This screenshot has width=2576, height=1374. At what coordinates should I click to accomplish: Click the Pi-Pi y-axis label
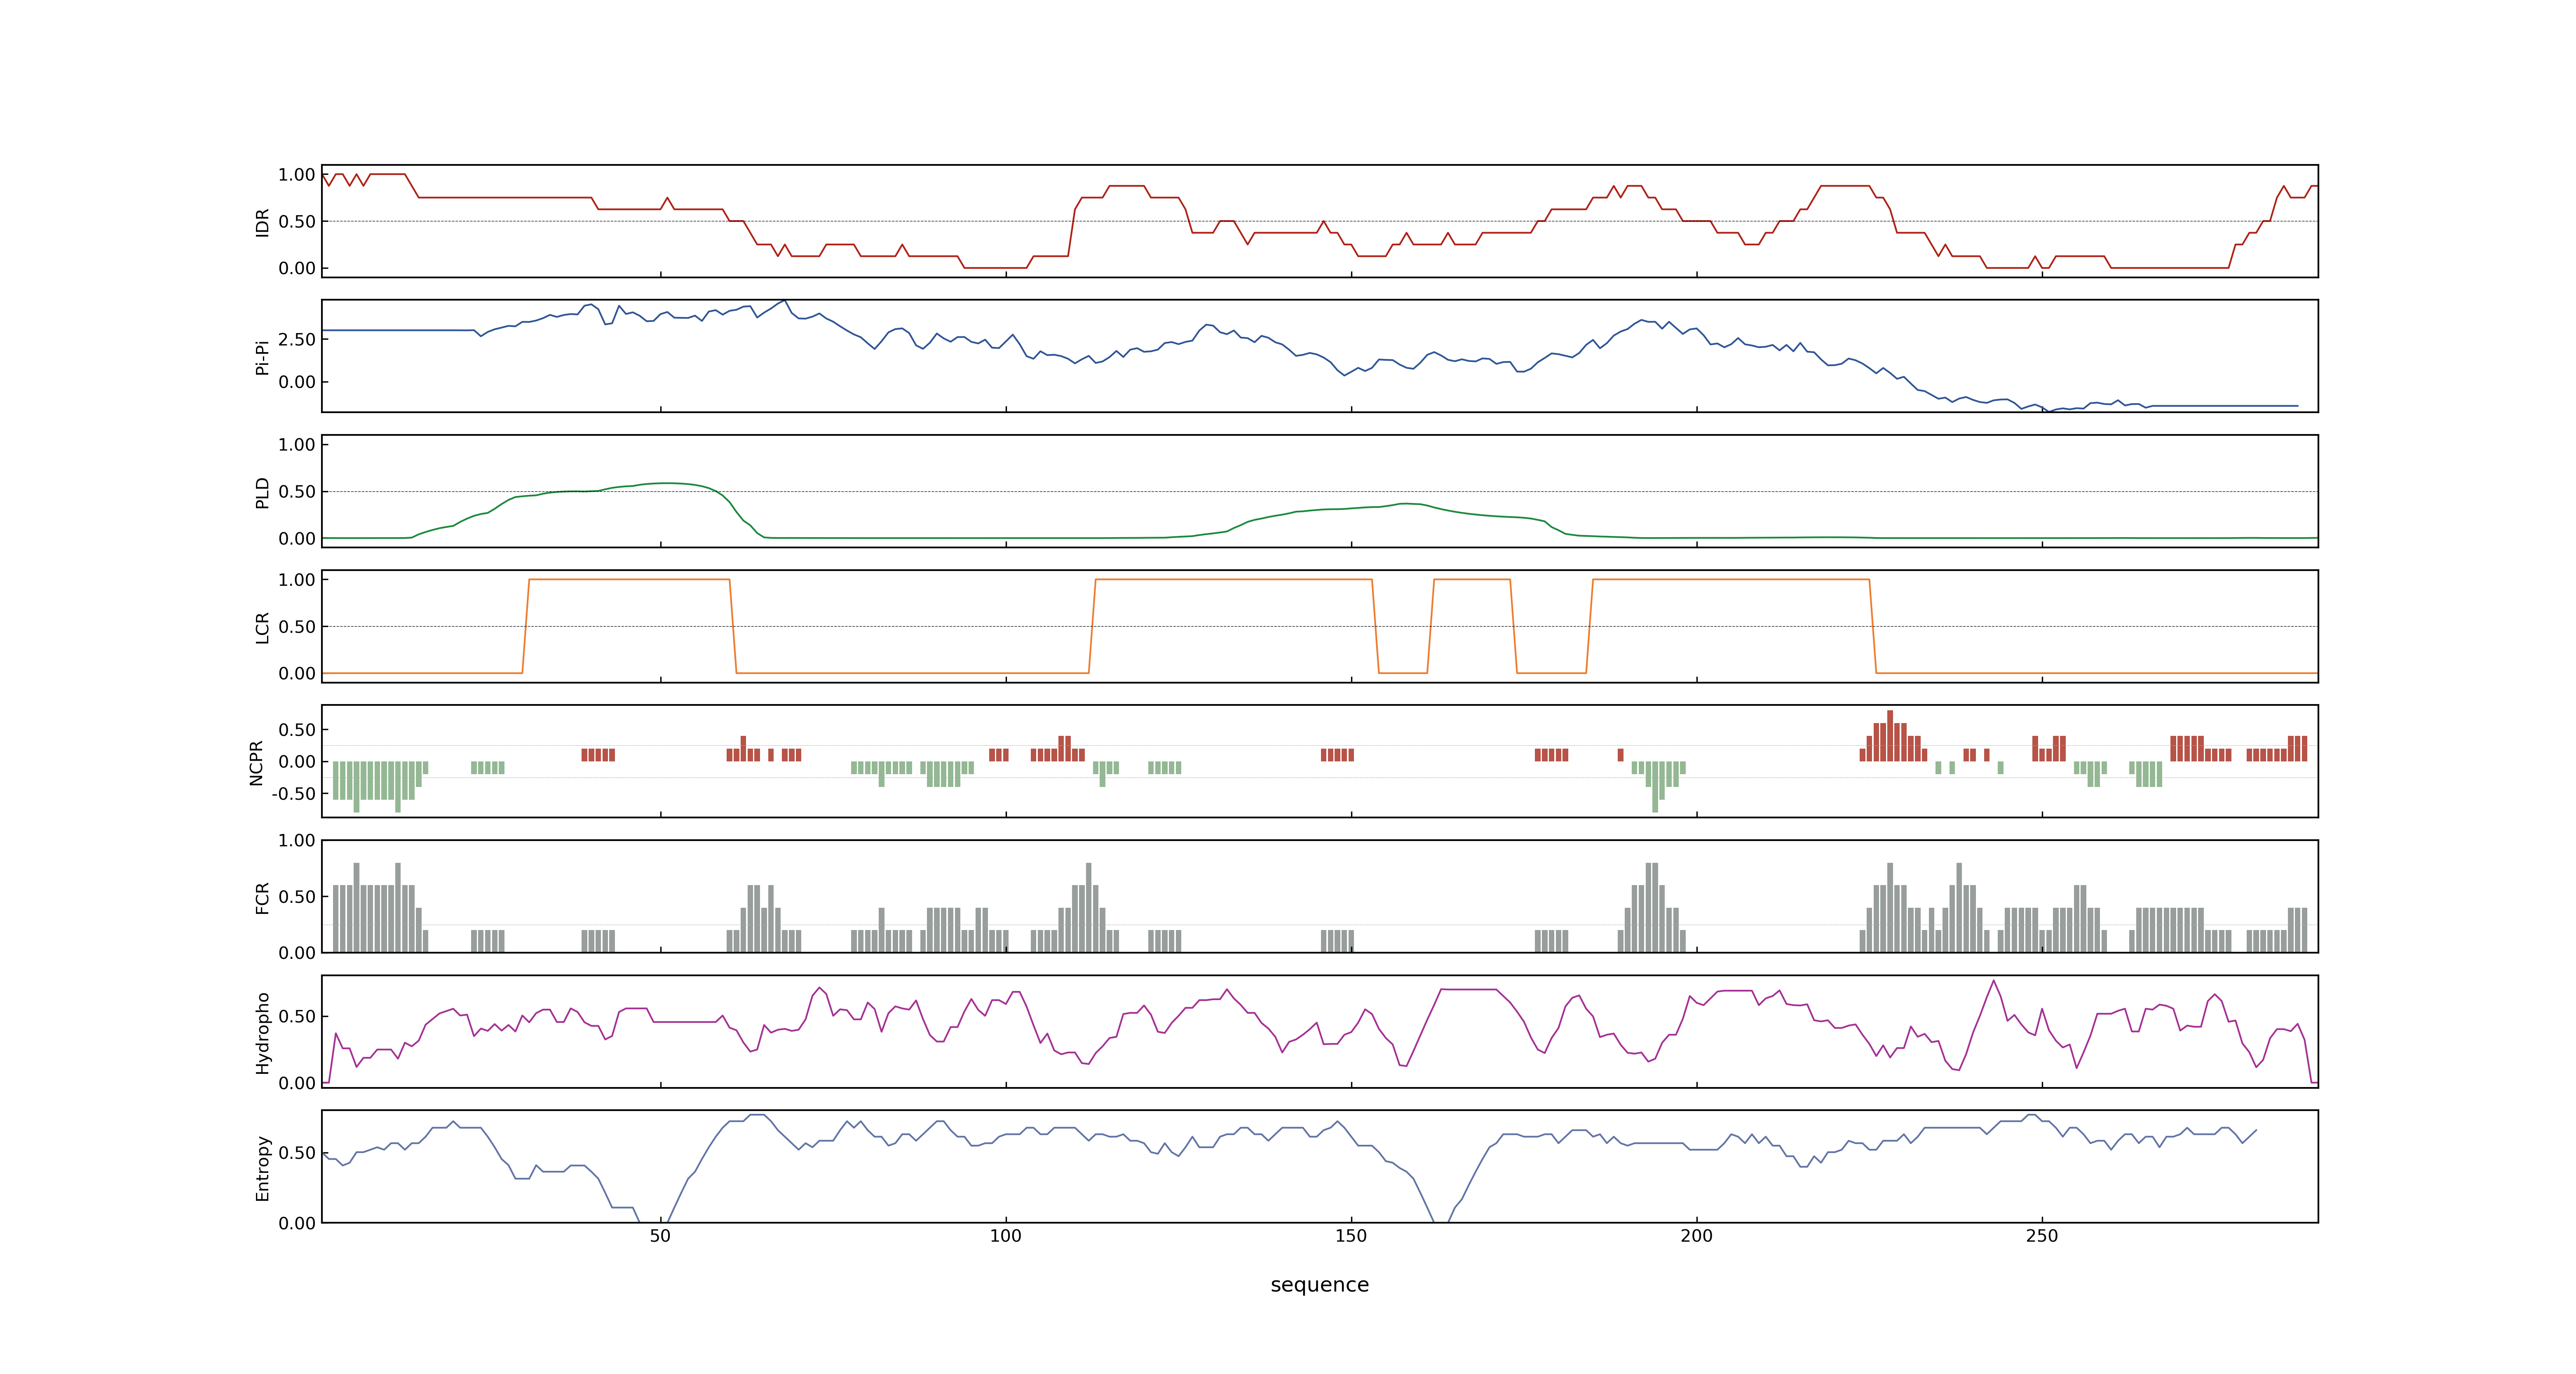(x=262, y=357)
